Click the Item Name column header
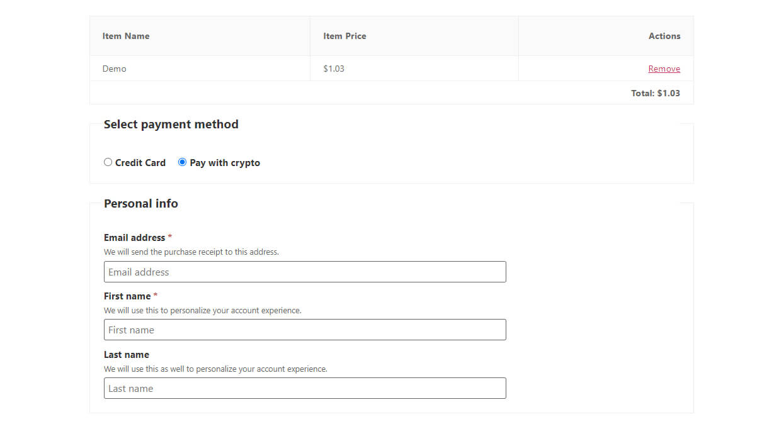 (126, 36)
